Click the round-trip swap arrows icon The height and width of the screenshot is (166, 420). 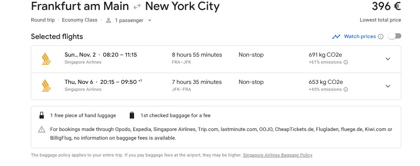pyautogui.click(x=137, y=6)
